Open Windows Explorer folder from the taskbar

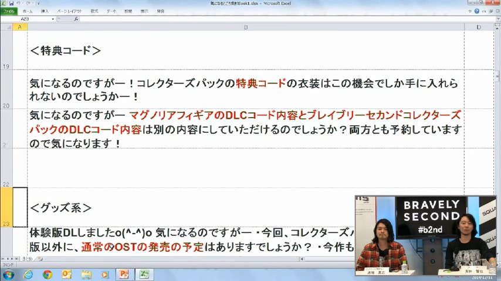pos(86,275)
